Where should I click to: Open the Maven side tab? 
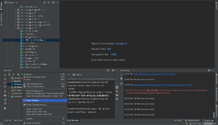coord(216,6)
